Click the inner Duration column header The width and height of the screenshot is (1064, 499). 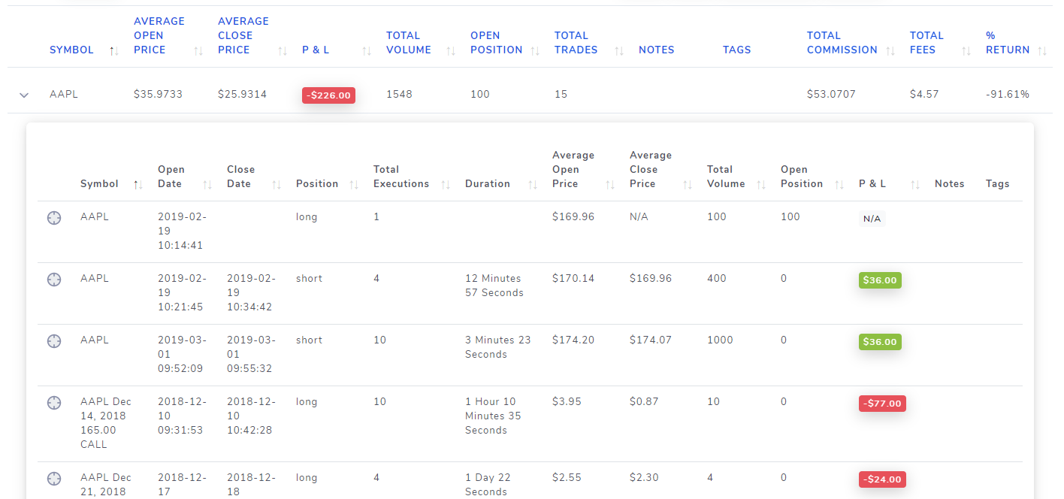point(487,184)
